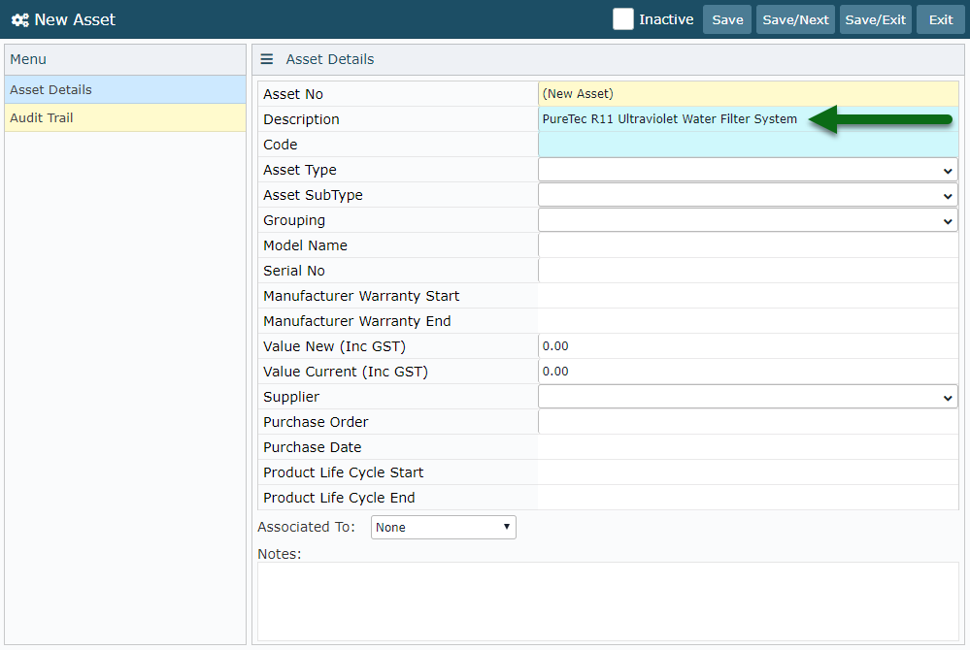970x650 pixels.
Task: Click the Purchase Date field
Action: 748,447
